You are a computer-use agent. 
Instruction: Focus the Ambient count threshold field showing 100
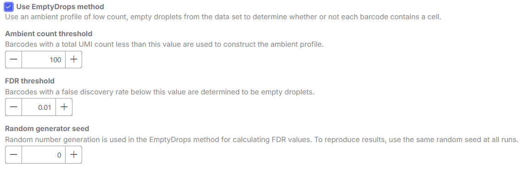tap(44, 60)
